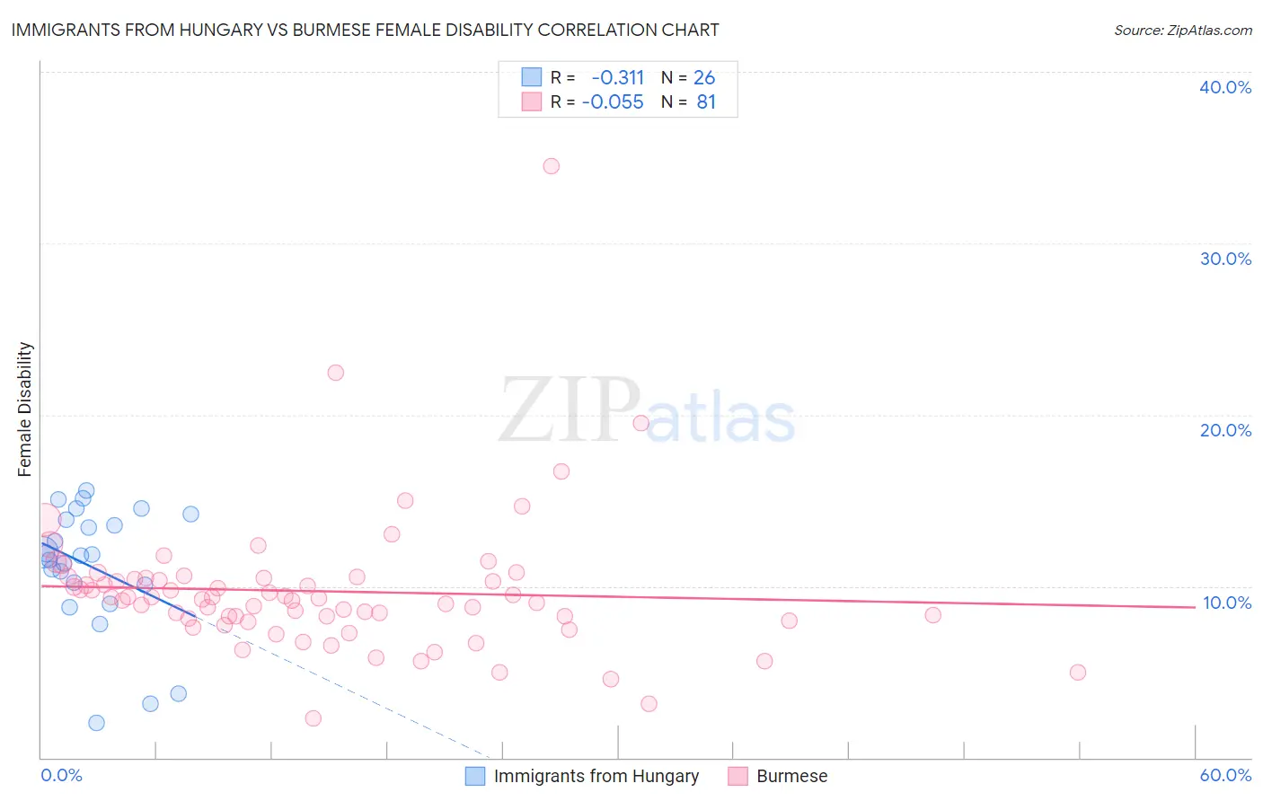Click the R = -0.311 correlation value
This screenshot has height=801, width=1263.
click(x=597, y=77)
